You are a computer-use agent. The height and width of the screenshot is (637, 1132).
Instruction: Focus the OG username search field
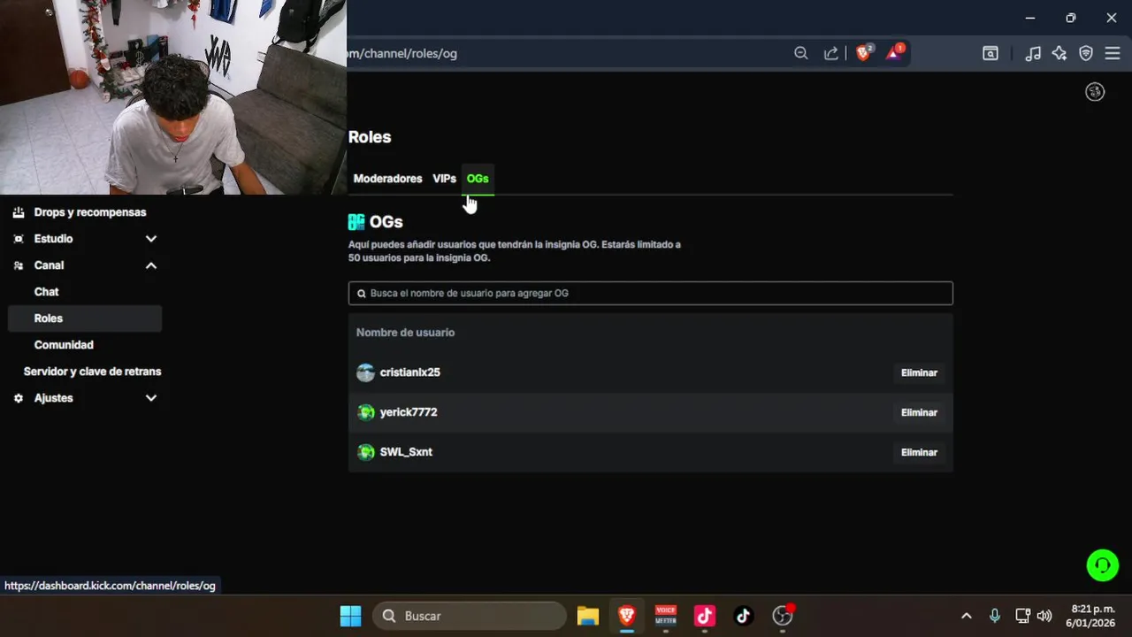coord(651,294)
